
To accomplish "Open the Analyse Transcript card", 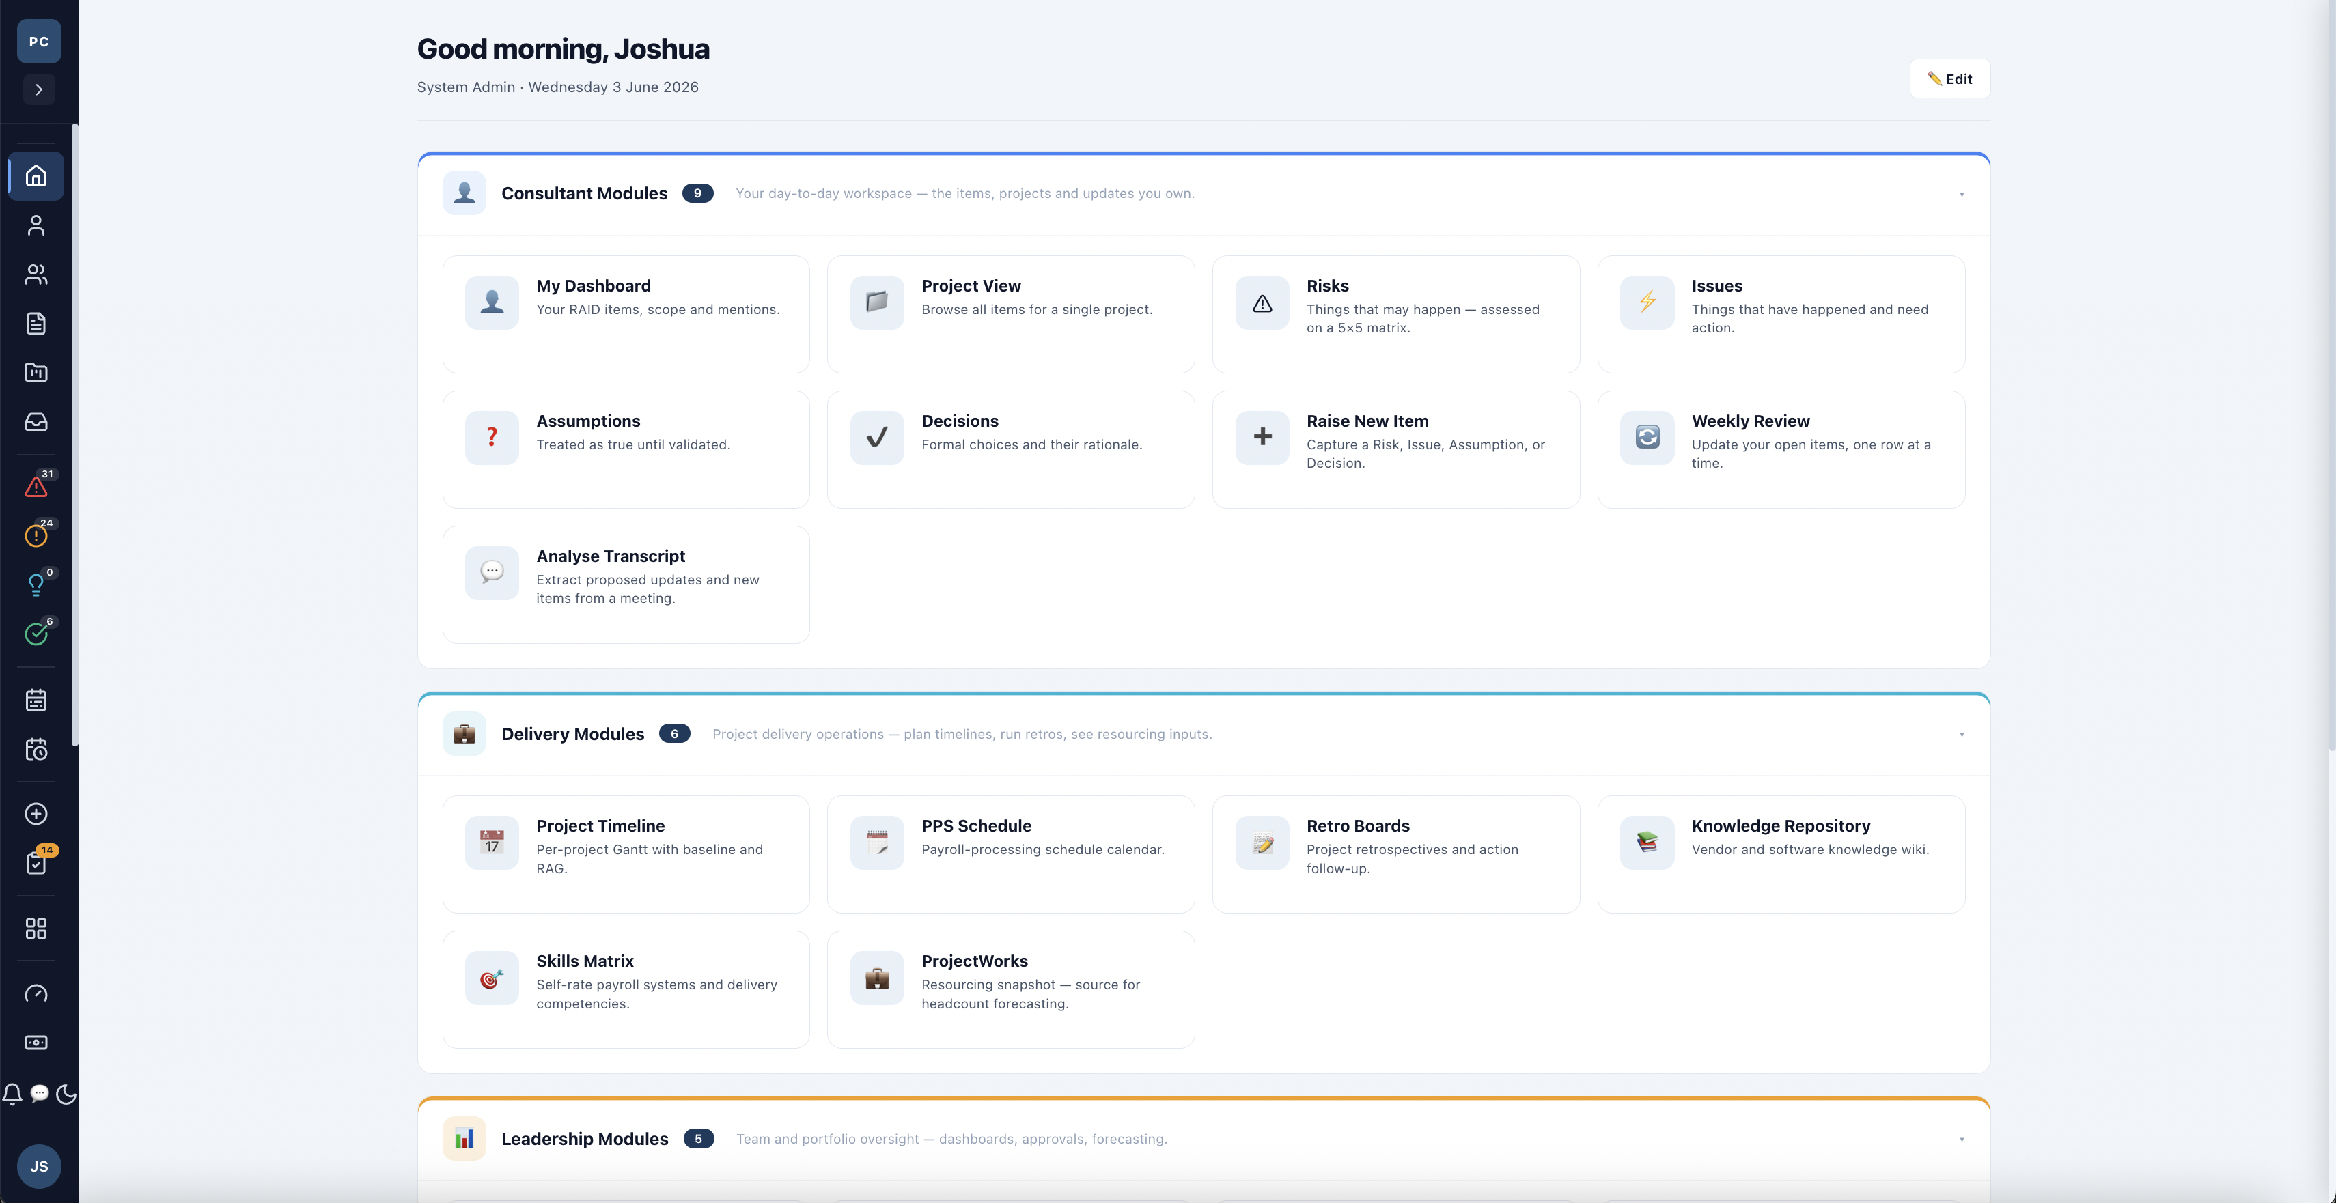I will click(x=626, y=584).
